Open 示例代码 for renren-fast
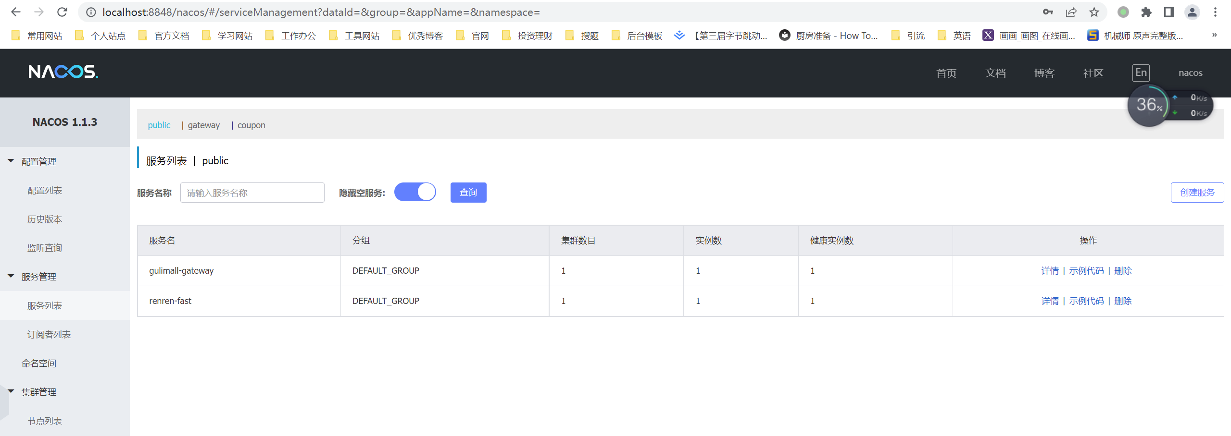Image resolution: width=1231 pixels, height=436 pixels. [1087, 301]
